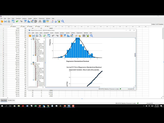Viewport: 164px width, 123px height.
Task: Select the ZRE_1 column header
Action: (x=47, y=26)
